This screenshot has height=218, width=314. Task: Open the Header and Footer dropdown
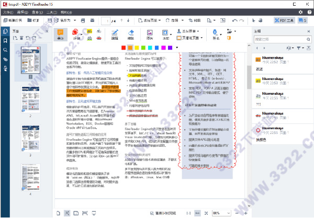[x=189, y=38]
